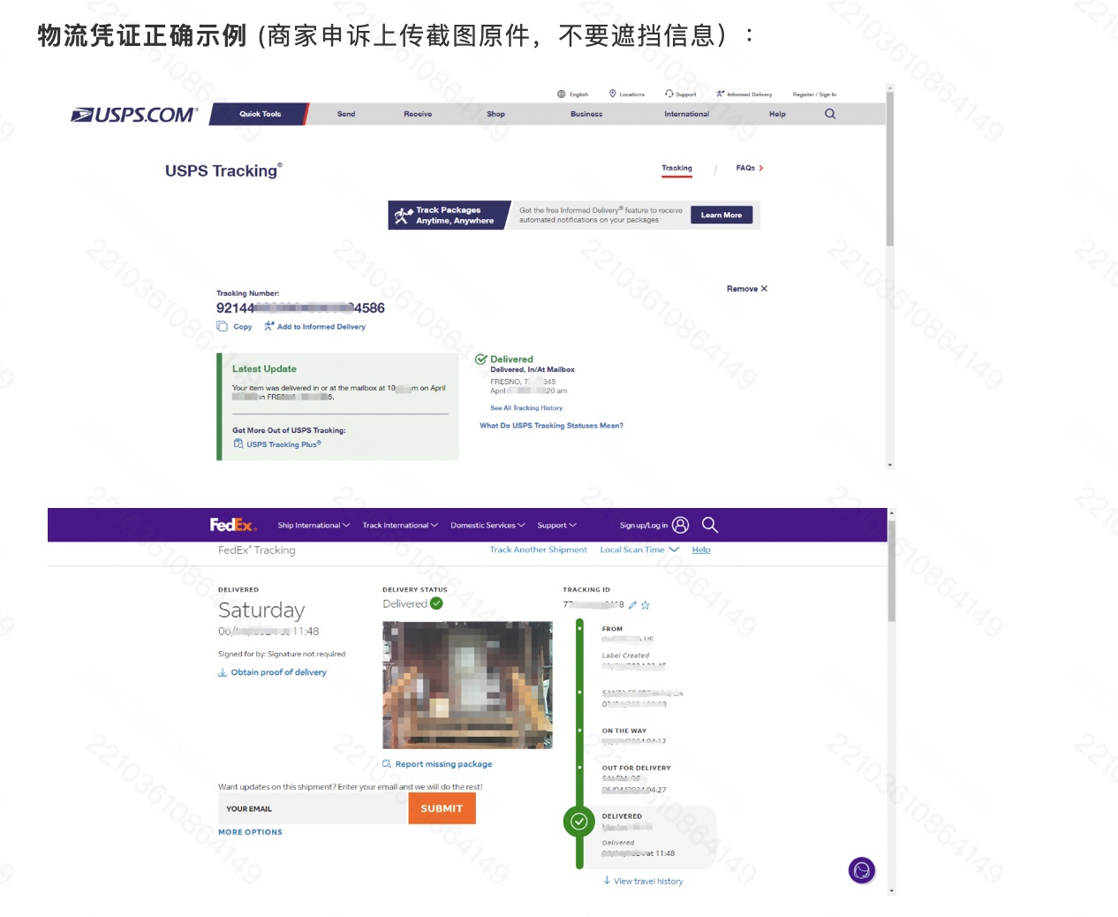Star the FedEx tracking ID
1118x917 pixels.
[646, 605]
